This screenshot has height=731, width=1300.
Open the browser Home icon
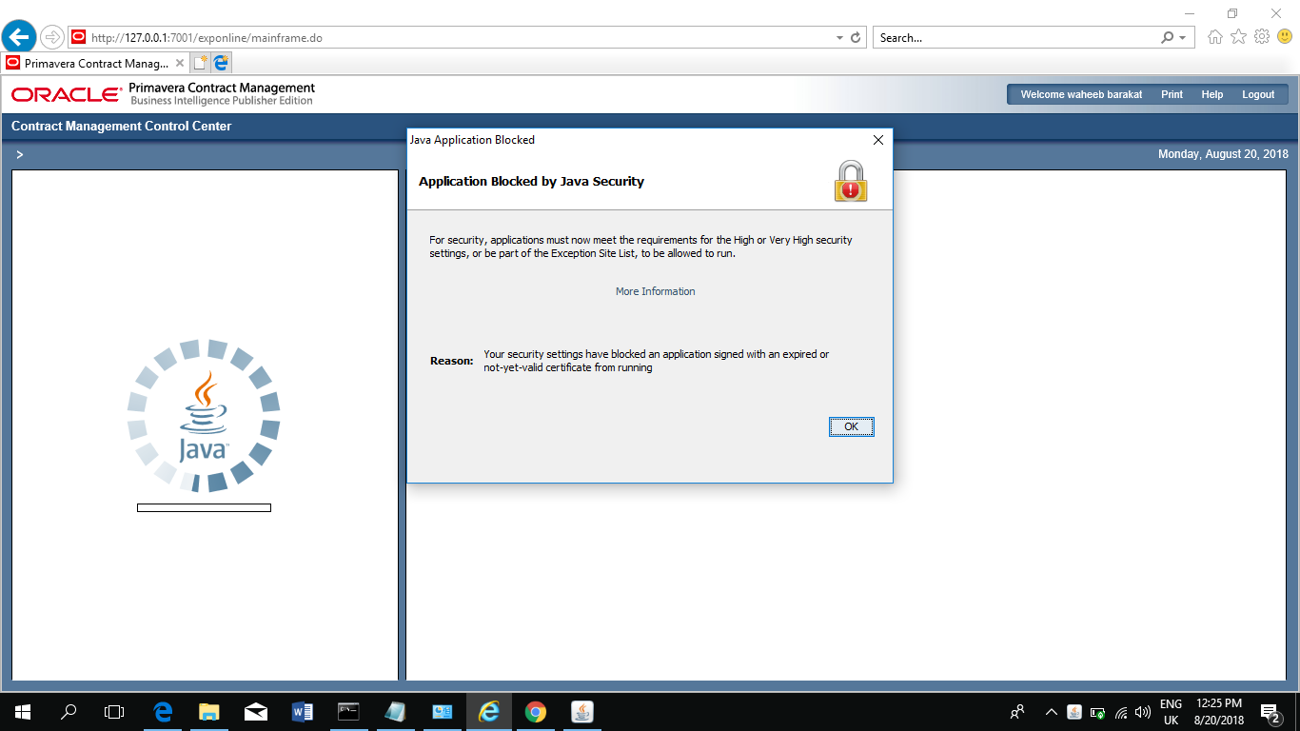coord(1214,37)
